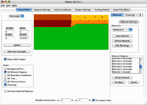Select the Drawings side tab
Viewport: 147px width, 105px height.
(130, 15)
